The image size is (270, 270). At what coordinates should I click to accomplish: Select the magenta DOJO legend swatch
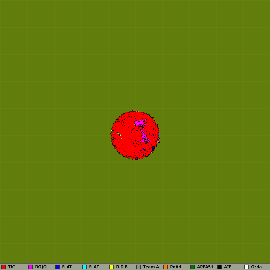pos(31,267)
